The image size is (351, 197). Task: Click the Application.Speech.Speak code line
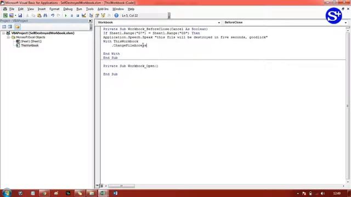pyautogui.click(x=185, y=37)
